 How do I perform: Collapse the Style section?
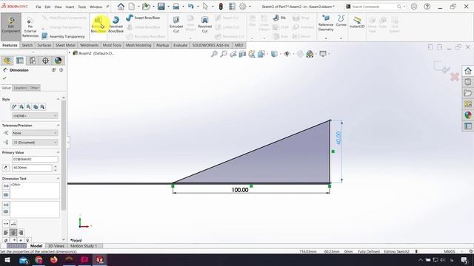[58, 99]
